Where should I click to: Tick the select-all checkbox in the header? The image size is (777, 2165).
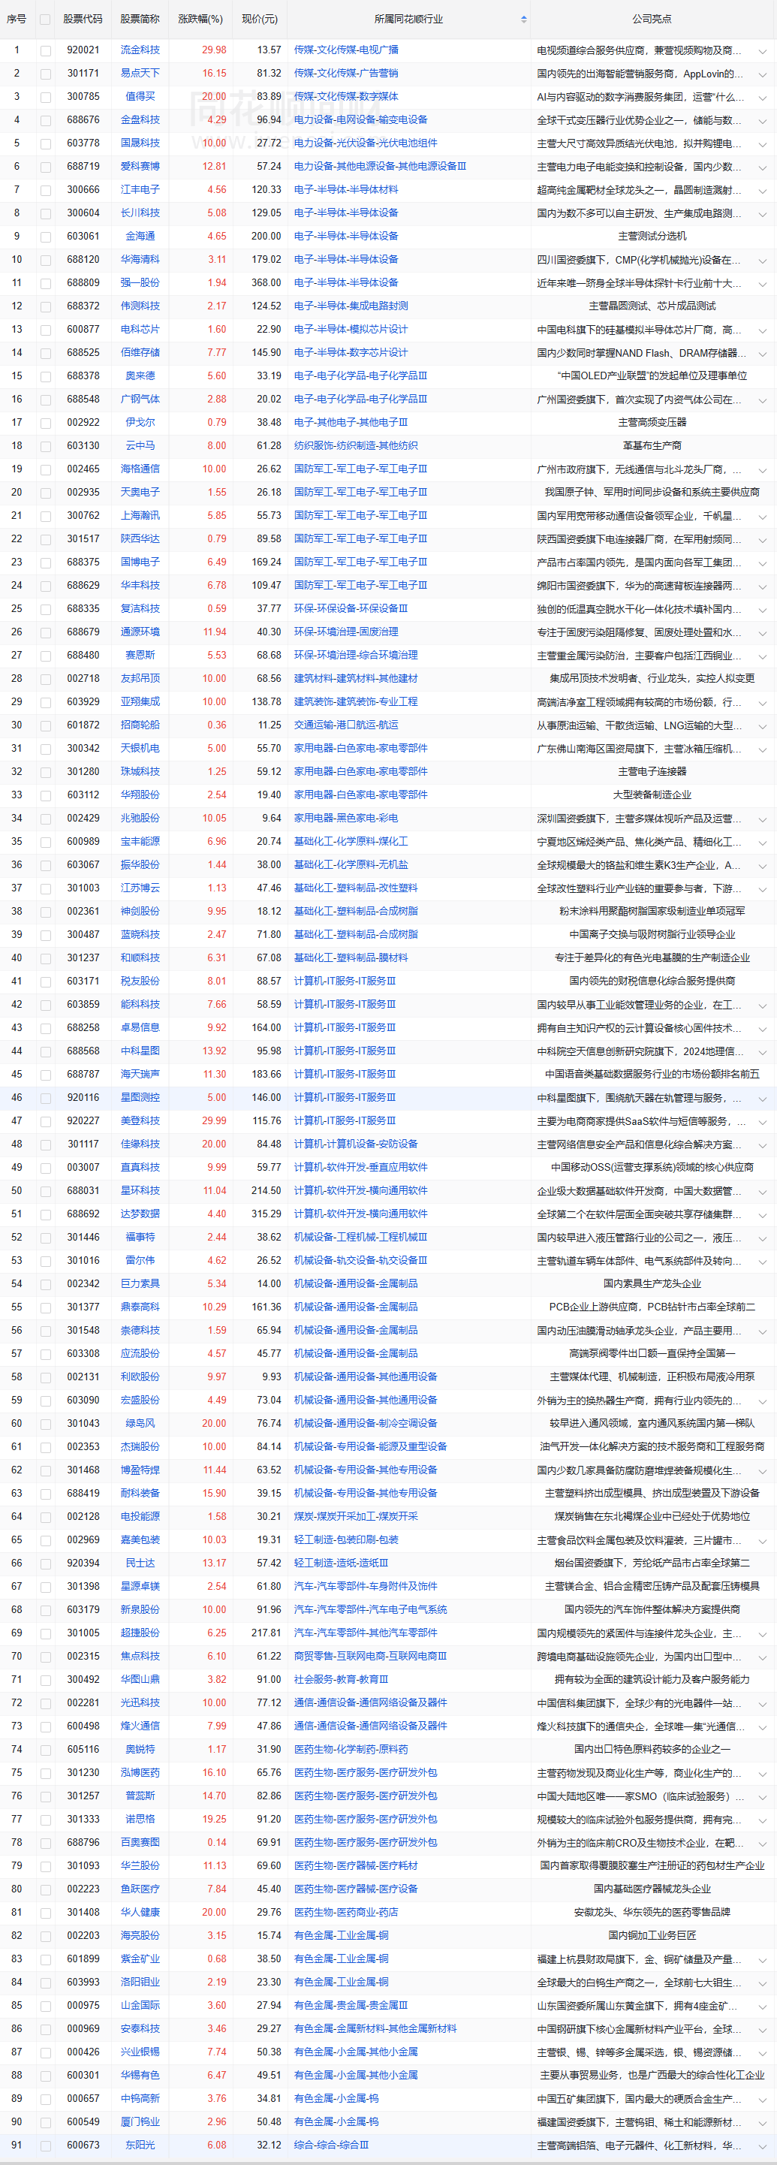tap(45, 20)
